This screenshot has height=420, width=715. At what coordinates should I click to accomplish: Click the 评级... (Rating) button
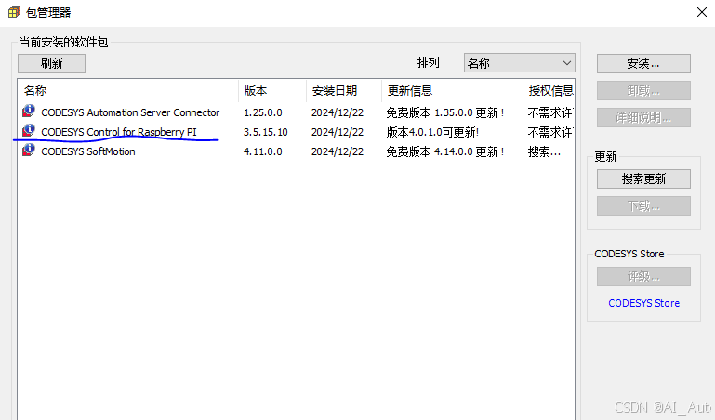(x=643, y=277)
